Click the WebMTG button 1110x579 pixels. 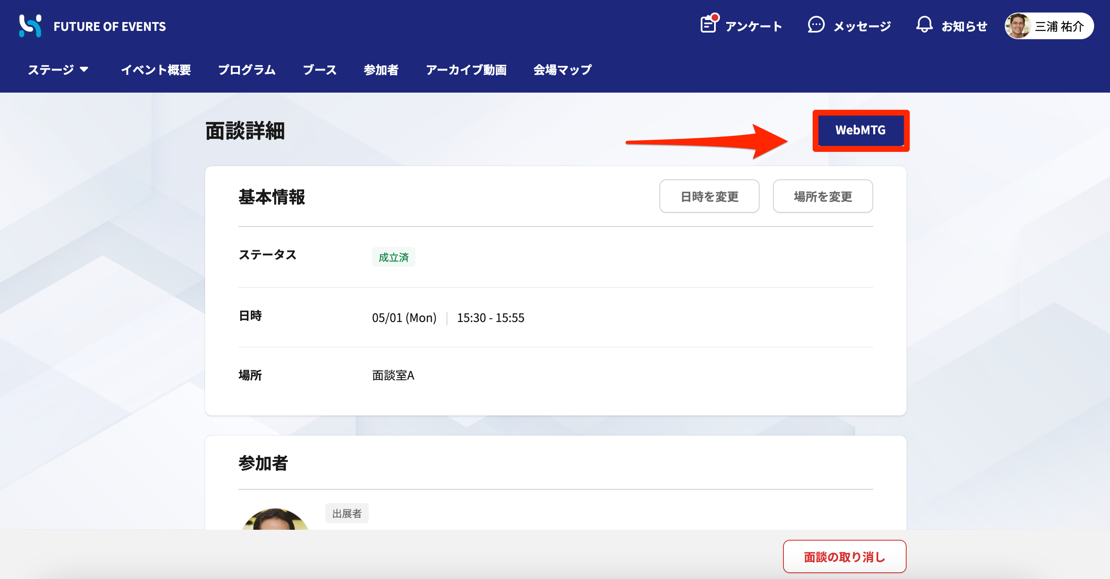pyautogui.click(x=861, y=130)
